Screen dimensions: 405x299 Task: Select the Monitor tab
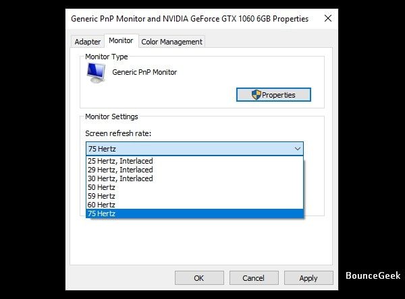(121, 40)
